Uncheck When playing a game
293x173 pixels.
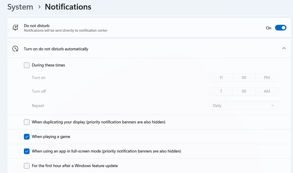(27, 137)
